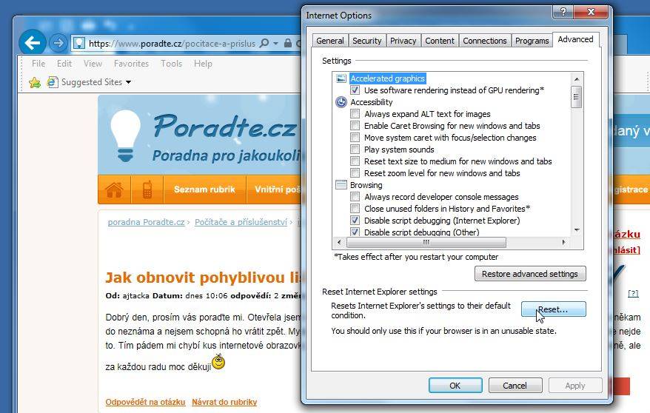The height and width of the screenshot is (413, 650).
Task: Click the Počítače a příslušenství breadcrumb
Action: (241, 222)
